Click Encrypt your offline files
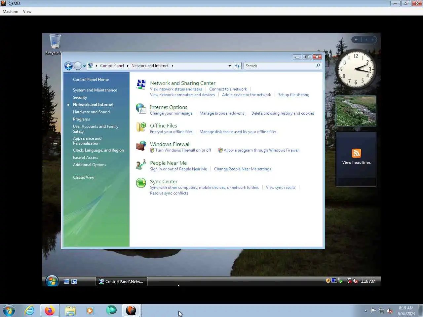 171,132
